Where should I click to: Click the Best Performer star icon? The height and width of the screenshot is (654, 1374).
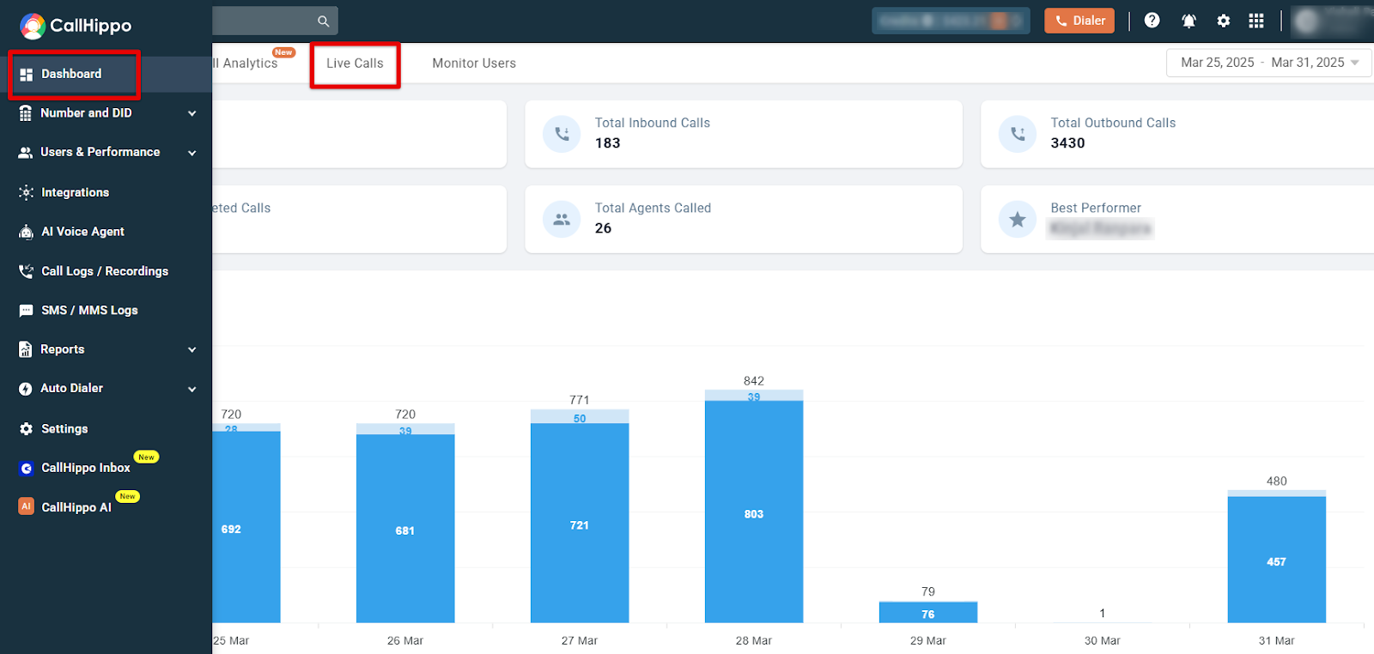(x=1018, y=219)
